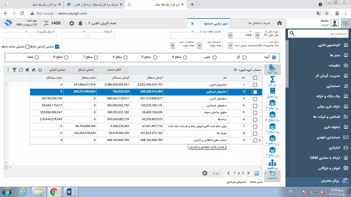Image resolution: width=351 pixels, height=197 pixels.
Task: Open the ریز شعبه hierarchy icon
Action: [x=272, y=164]
